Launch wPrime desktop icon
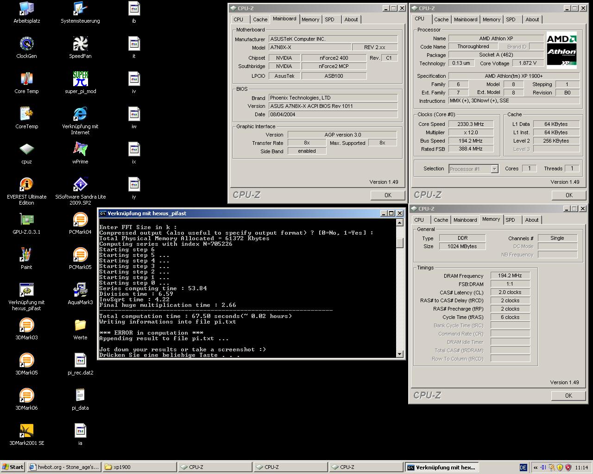Viewport: 593px width, 474px height. click(80, 153)
